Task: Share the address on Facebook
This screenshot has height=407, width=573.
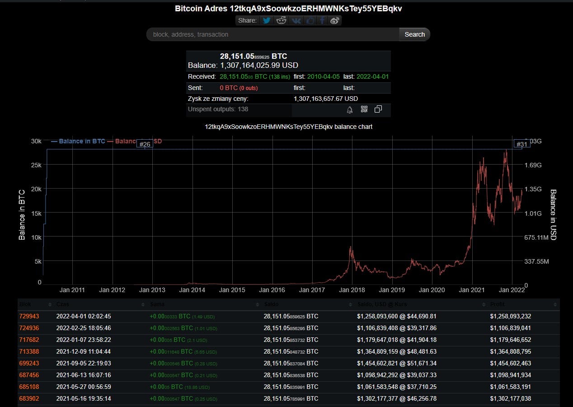Action: point(322,20)
